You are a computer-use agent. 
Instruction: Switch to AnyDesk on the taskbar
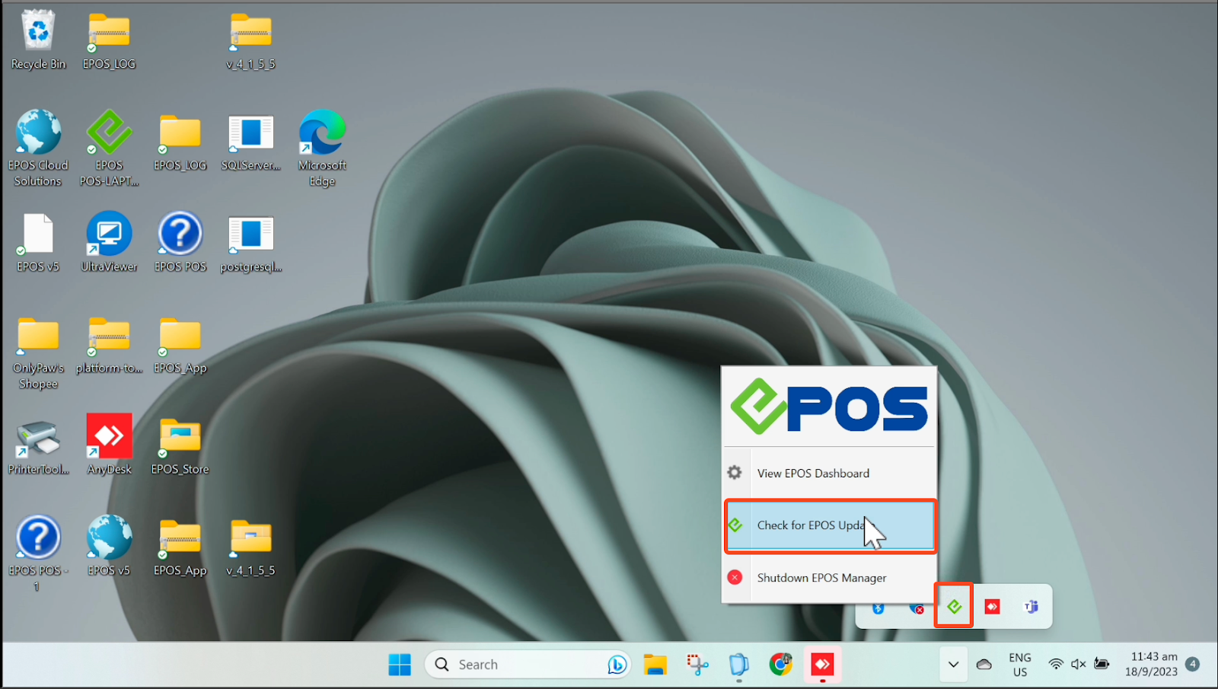(822, 665)
